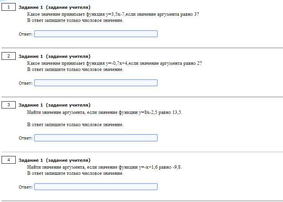The image size is (283, 202).
Task: Click the "Ответ:" label of question 4
Action: (x=25, y=187)
